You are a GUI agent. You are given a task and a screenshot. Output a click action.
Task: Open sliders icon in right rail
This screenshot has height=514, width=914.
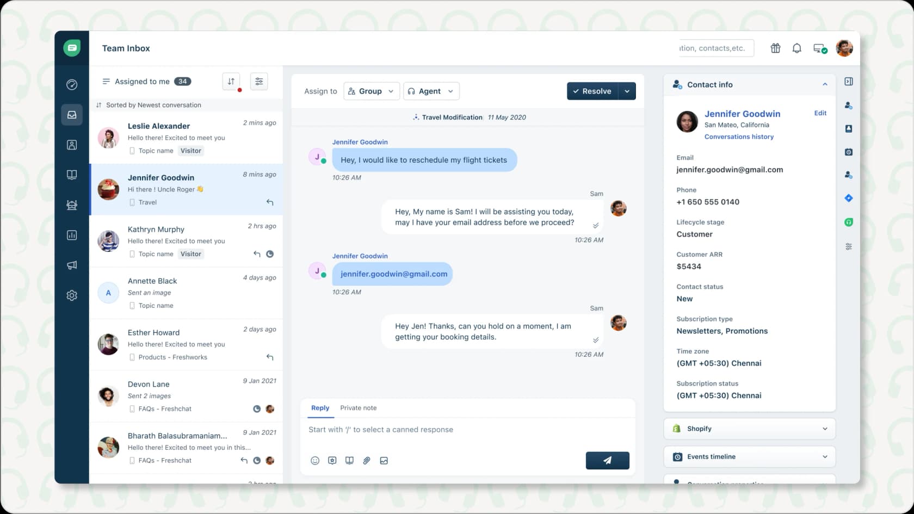point(849,246)
